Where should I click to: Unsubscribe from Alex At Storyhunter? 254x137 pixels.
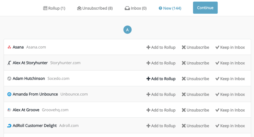(195, 63)
